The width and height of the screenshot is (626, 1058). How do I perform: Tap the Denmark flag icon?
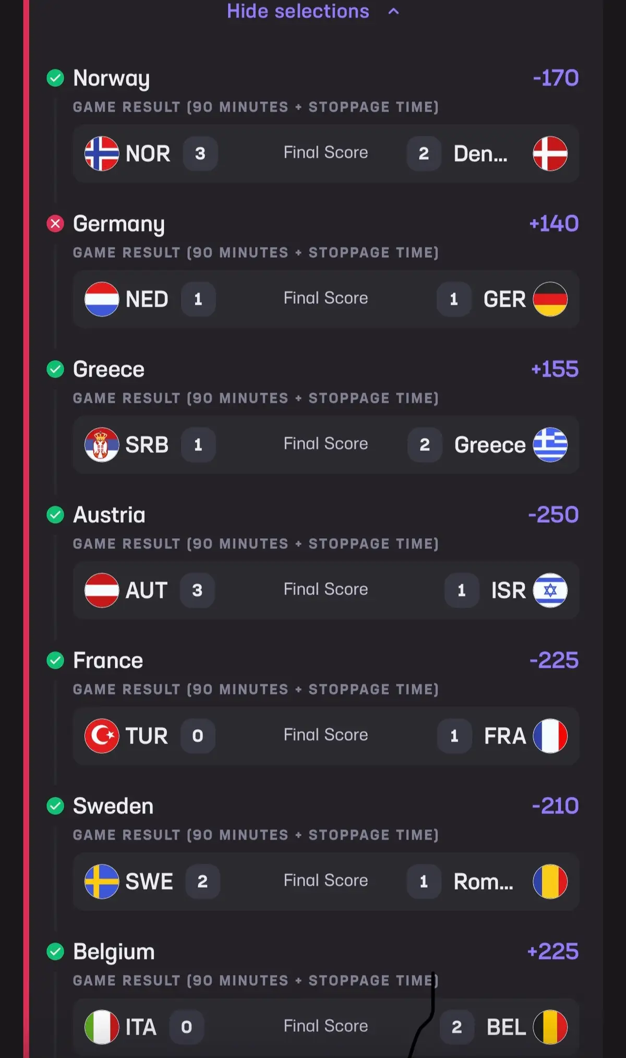click(550, 153)
